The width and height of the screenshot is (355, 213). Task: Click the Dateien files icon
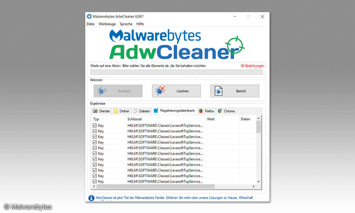[135, 111]
